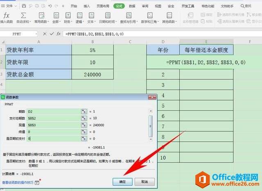Click range selector icon for 终值 field
Image resolution: width=262 pixels, height=191 pixels.
coord(84,132)
